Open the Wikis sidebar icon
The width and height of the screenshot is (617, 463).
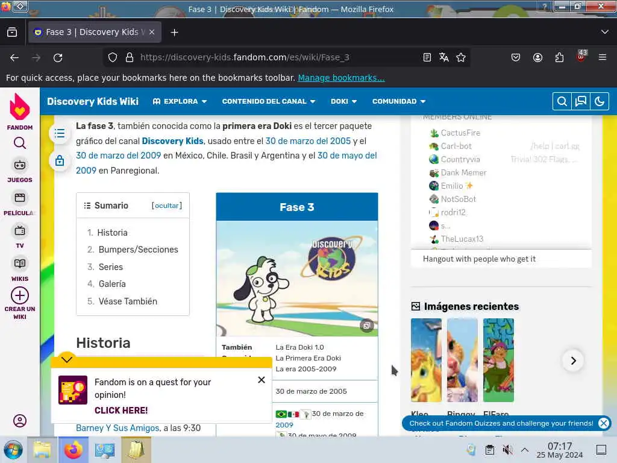20,263
